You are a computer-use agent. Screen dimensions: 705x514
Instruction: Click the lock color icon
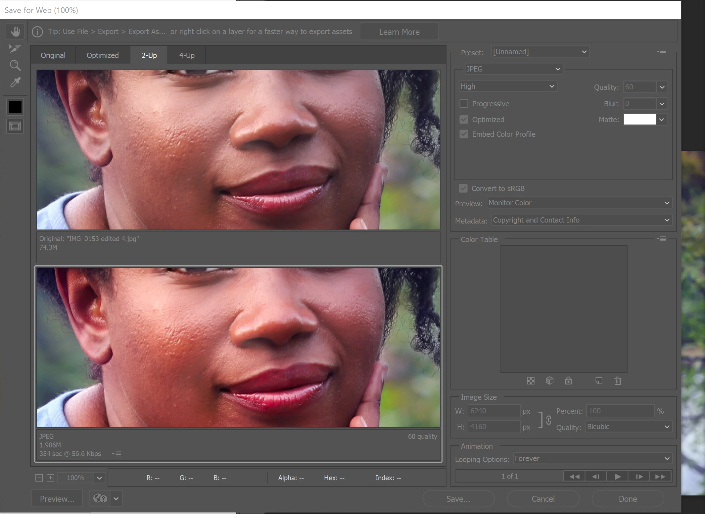click(568, 381)
